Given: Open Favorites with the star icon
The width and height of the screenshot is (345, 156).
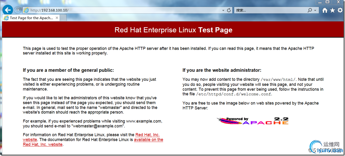Looking at the screenshot, I should click(333, 10).
